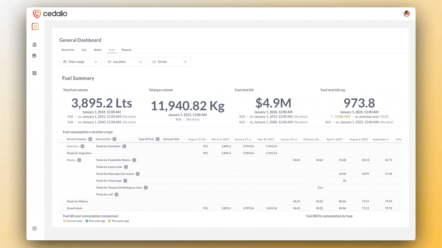Image resolution: width=442 pixels, height=248 pixels.
Task: Open the Settings gear at the sidebar bottom
Action: (34, 228)
